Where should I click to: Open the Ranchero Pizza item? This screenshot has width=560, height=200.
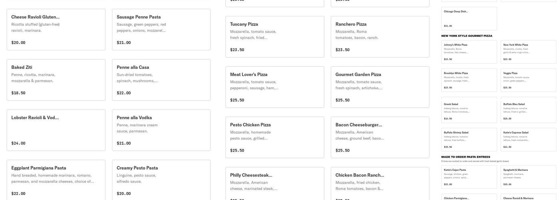[x=380, y=37]
